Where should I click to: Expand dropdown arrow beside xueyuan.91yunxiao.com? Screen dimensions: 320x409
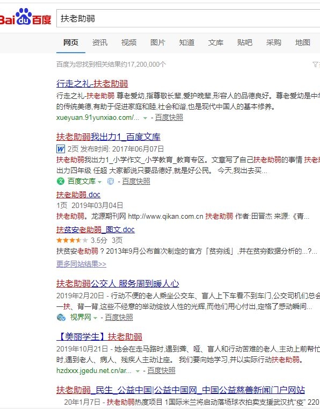click(145, 118)
